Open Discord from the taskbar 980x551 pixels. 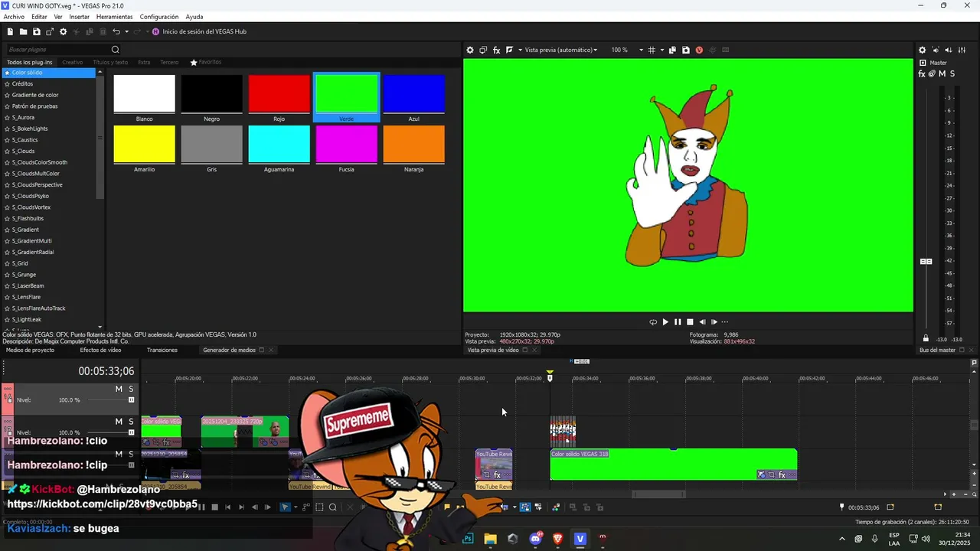coord(535,539)
